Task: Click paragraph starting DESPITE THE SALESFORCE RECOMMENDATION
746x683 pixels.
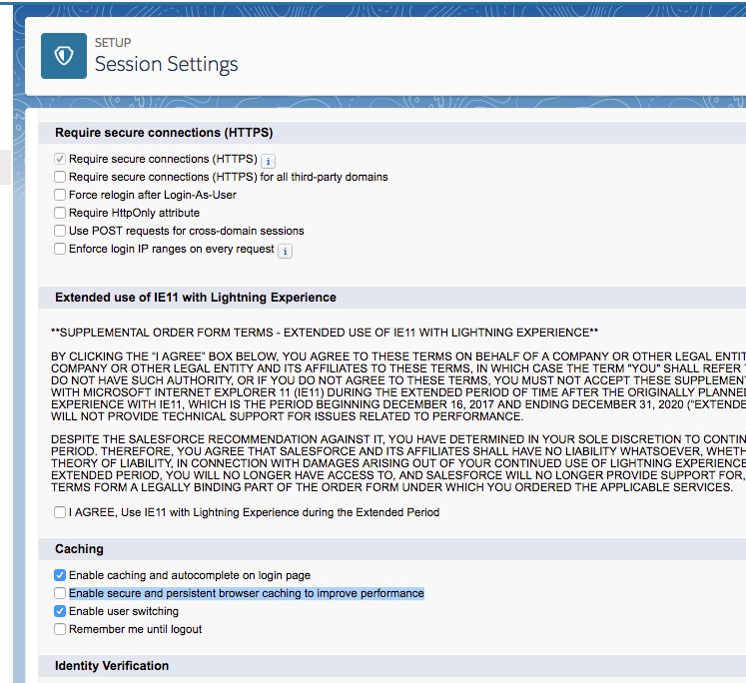Action: pyautogui.click(x=398, y=463)
